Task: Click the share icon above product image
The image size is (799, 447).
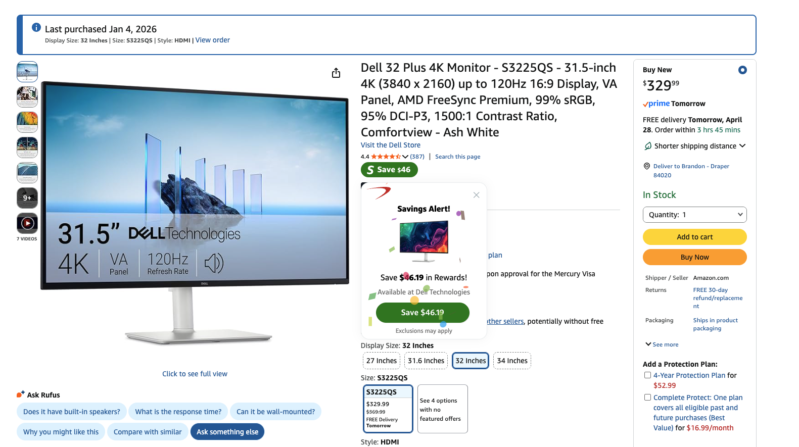Action: click(336, 73)
